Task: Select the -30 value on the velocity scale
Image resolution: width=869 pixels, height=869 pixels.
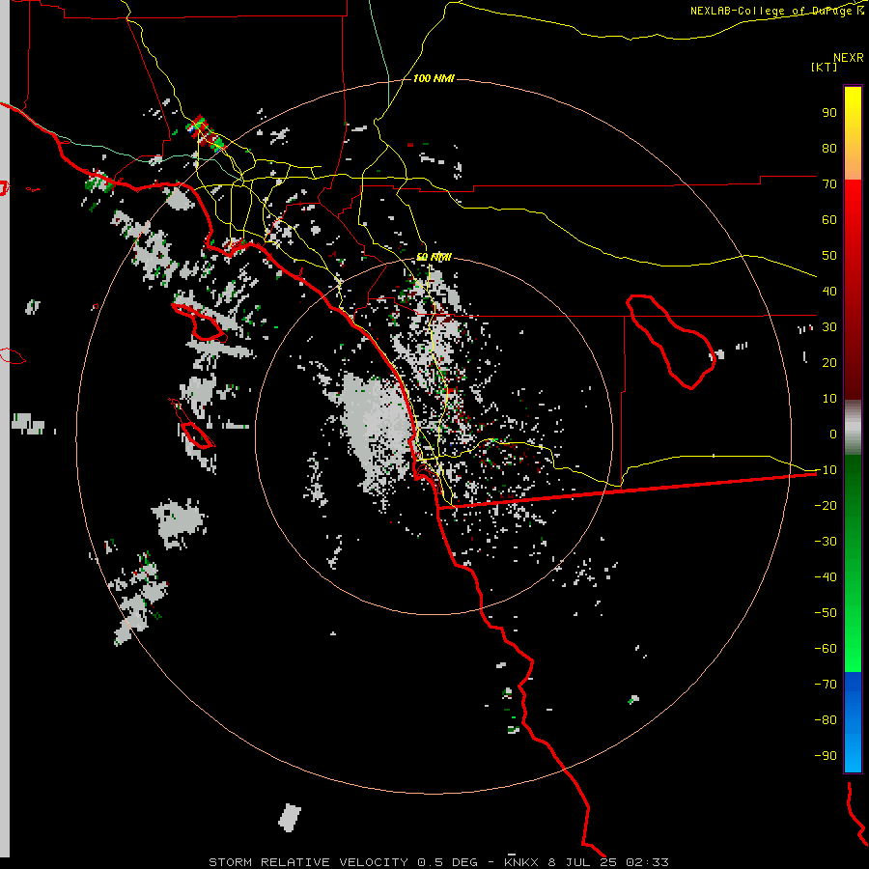Action: pos(826,542)
